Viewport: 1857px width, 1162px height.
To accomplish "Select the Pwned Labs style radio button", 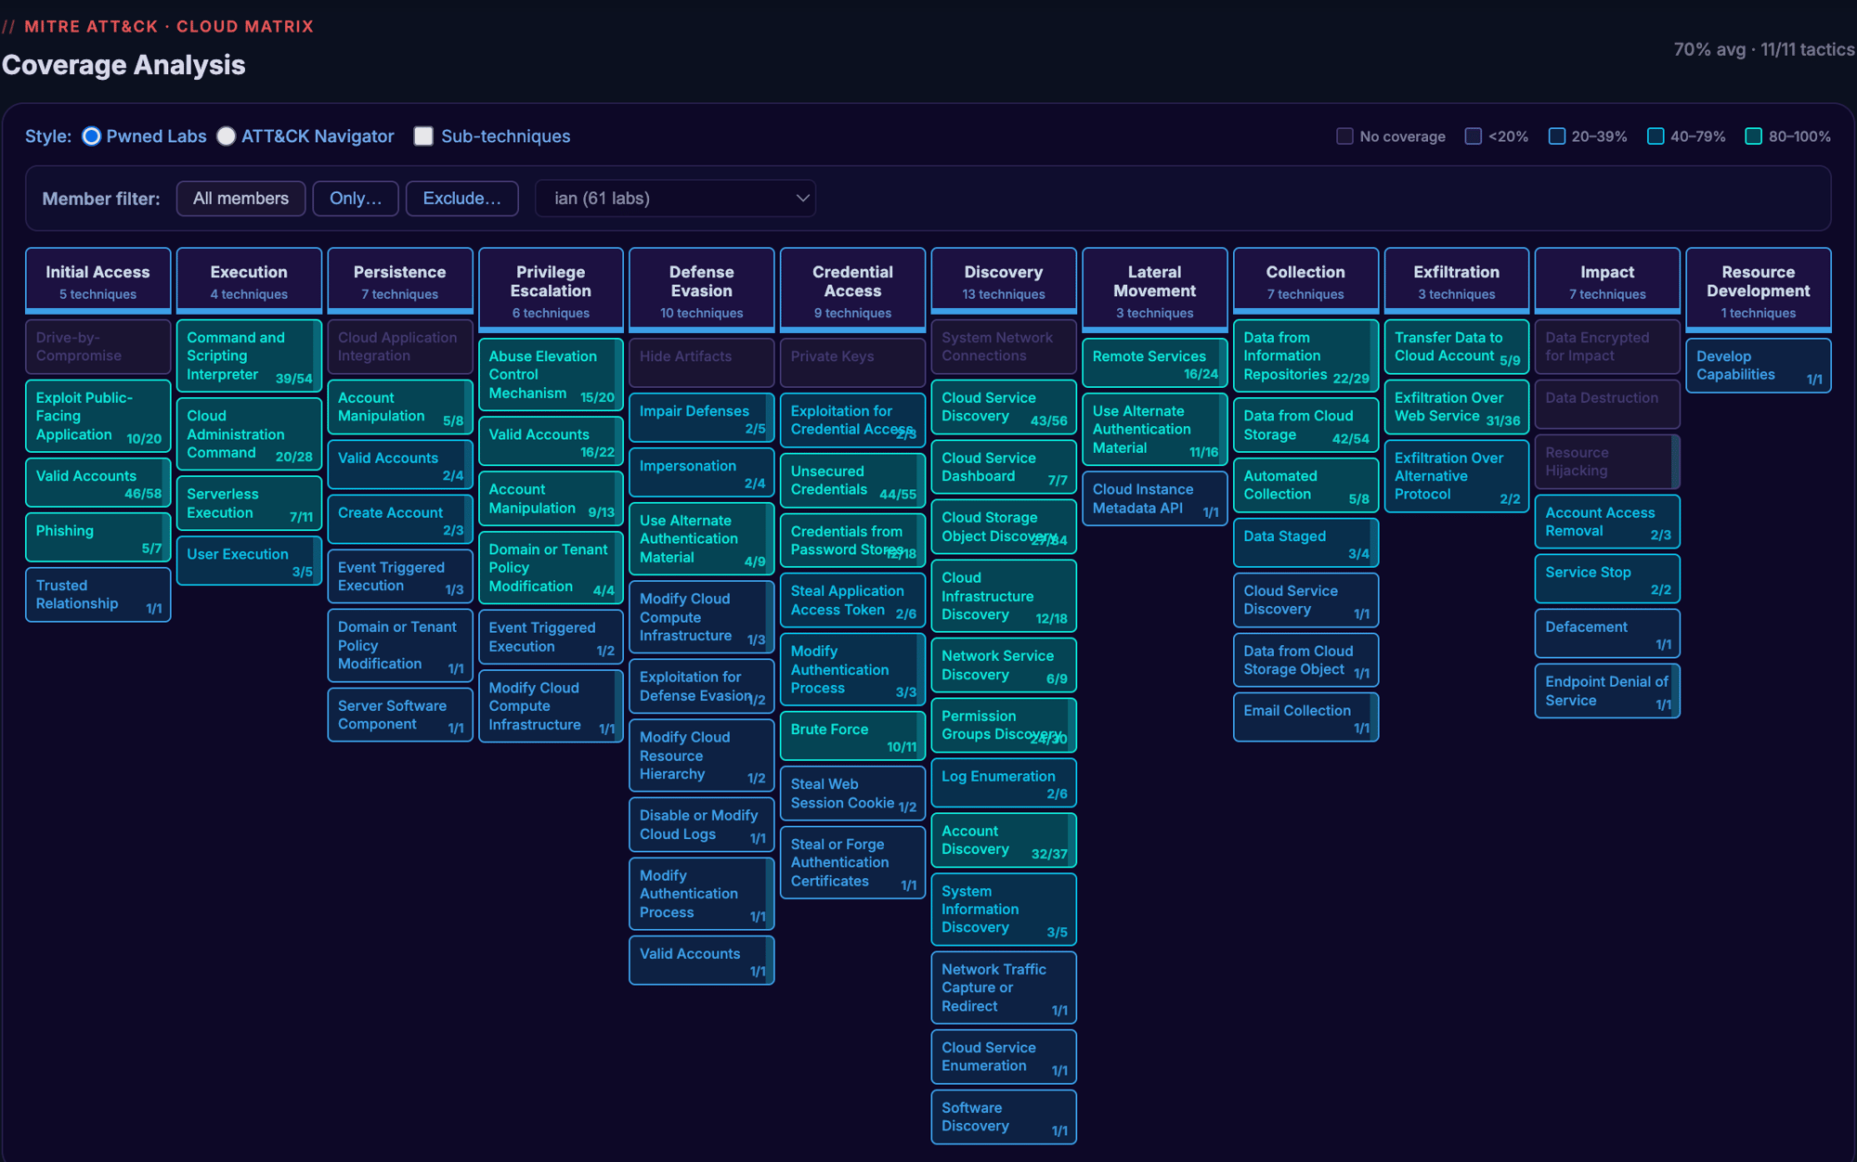I will coord(91,136).
